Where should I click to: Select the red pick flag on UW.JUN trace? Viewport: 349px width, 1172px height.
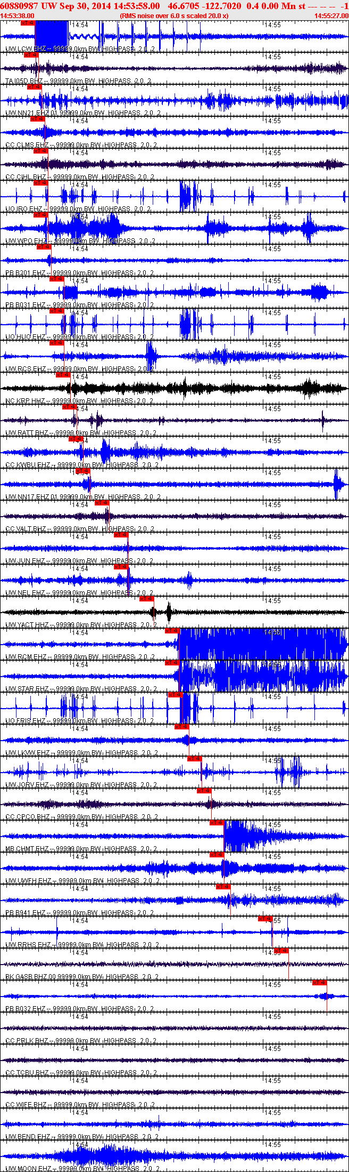coord(121,535)
